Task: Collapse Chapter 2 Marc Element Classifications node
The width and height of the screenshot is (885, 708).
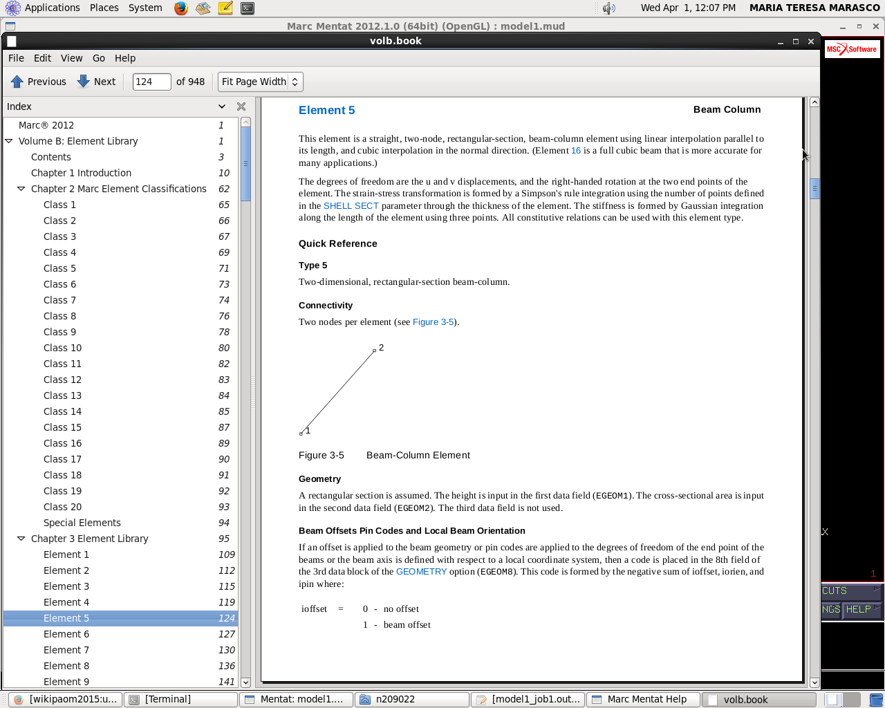Action: (x=21, y=189)
